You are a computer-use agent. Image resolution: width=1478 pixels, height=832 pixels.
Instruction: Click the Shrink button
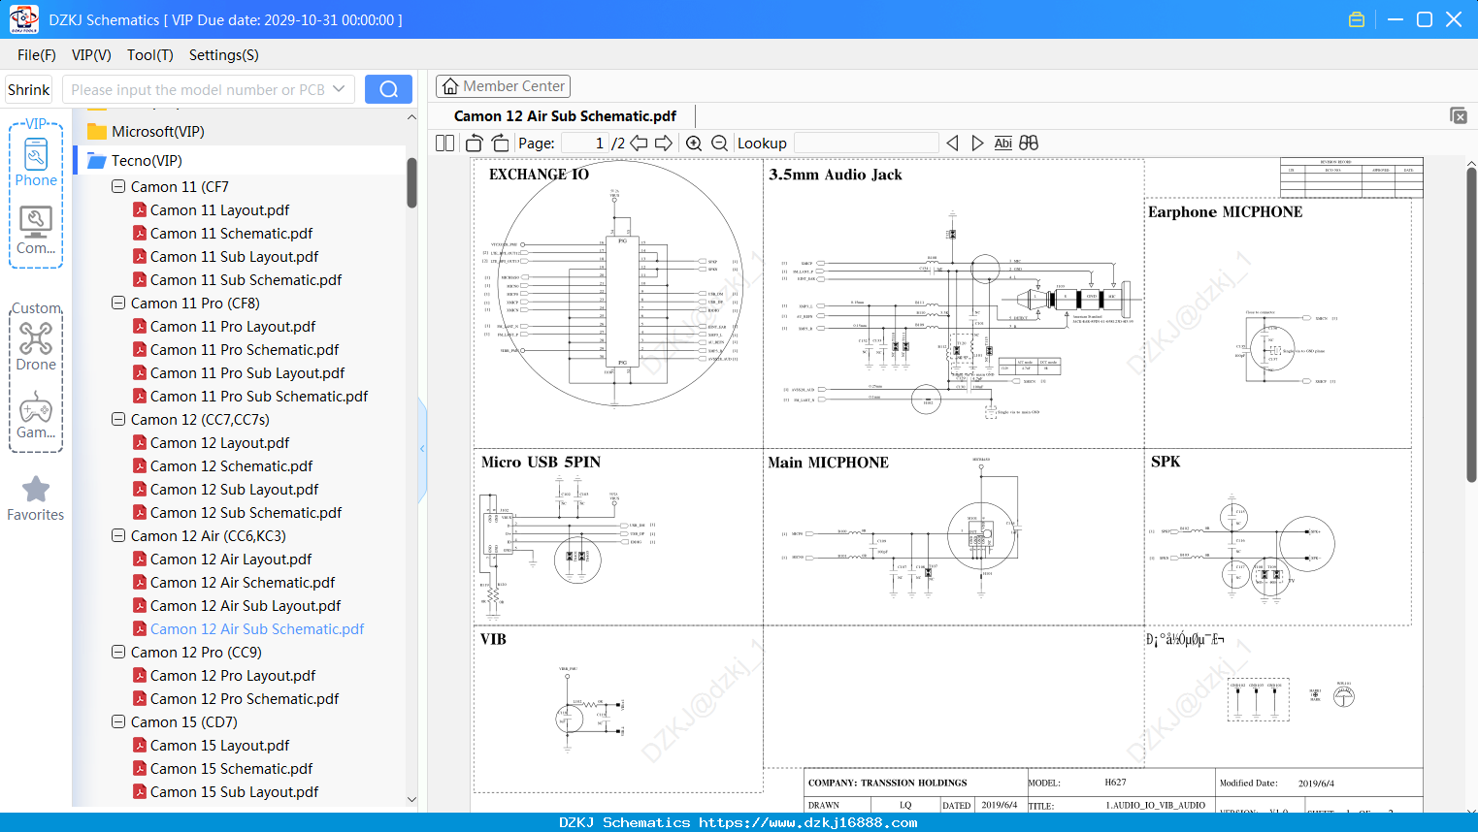pos(28,89)
